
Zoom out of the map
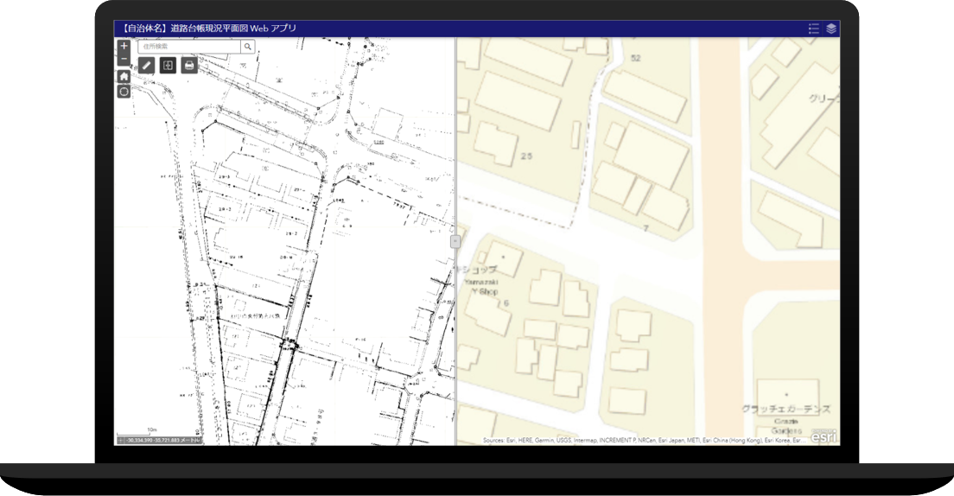pos(124,60)
